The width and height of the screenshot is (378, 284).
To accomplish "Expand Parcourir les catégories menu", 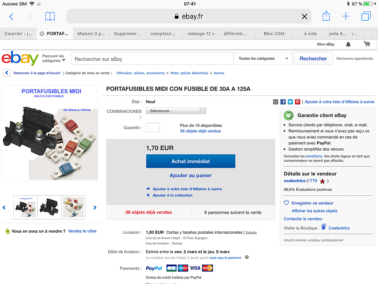I will [54, 58].
